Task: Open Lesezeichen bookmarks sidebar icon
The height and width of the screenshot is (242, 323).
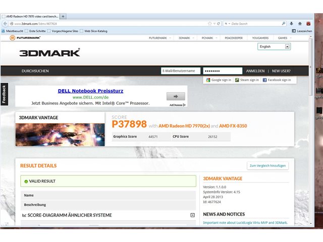Action: pyautogui.click(x=294, y=31)
